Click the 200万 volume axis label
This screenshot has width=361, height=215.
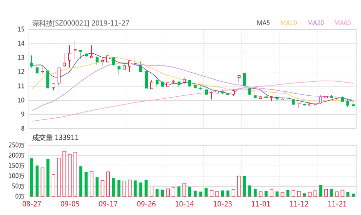(x=17, y=155)
